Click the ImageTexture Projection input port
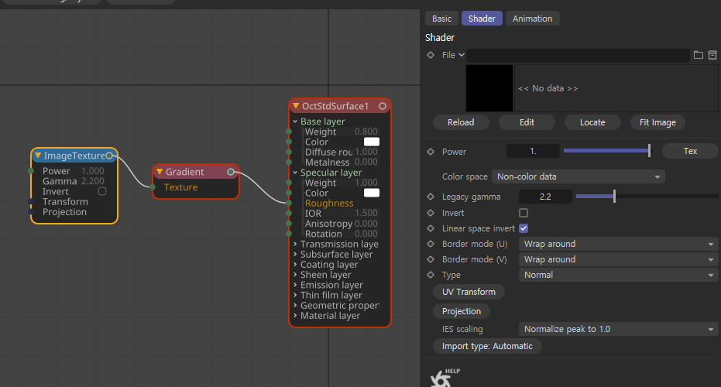721x387 pixels. coord(31,211)
